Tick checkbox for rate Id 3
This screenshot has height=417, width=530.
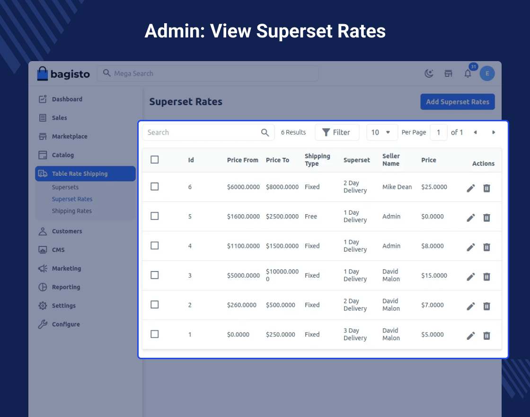[155, 275]
